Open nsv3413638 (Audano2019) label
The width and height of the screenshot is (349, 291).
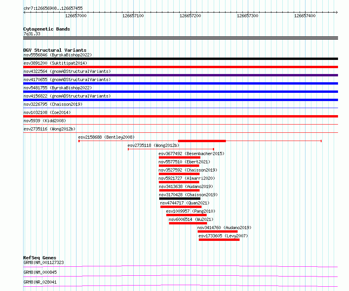(x=186, y=186)
